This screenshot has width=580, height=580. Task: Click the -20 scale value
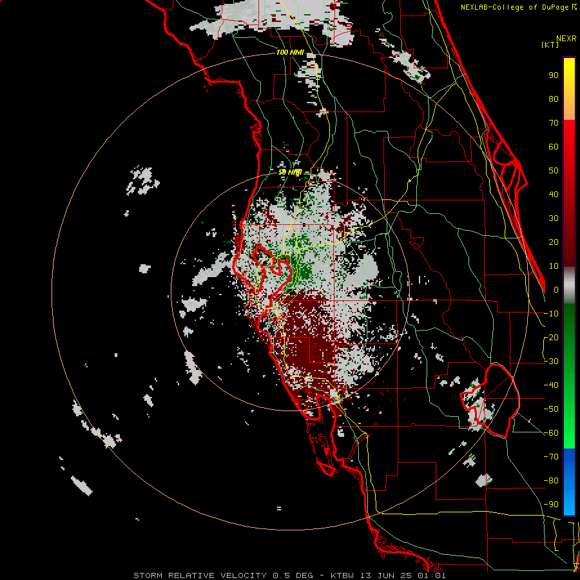[x=551, y=338]
